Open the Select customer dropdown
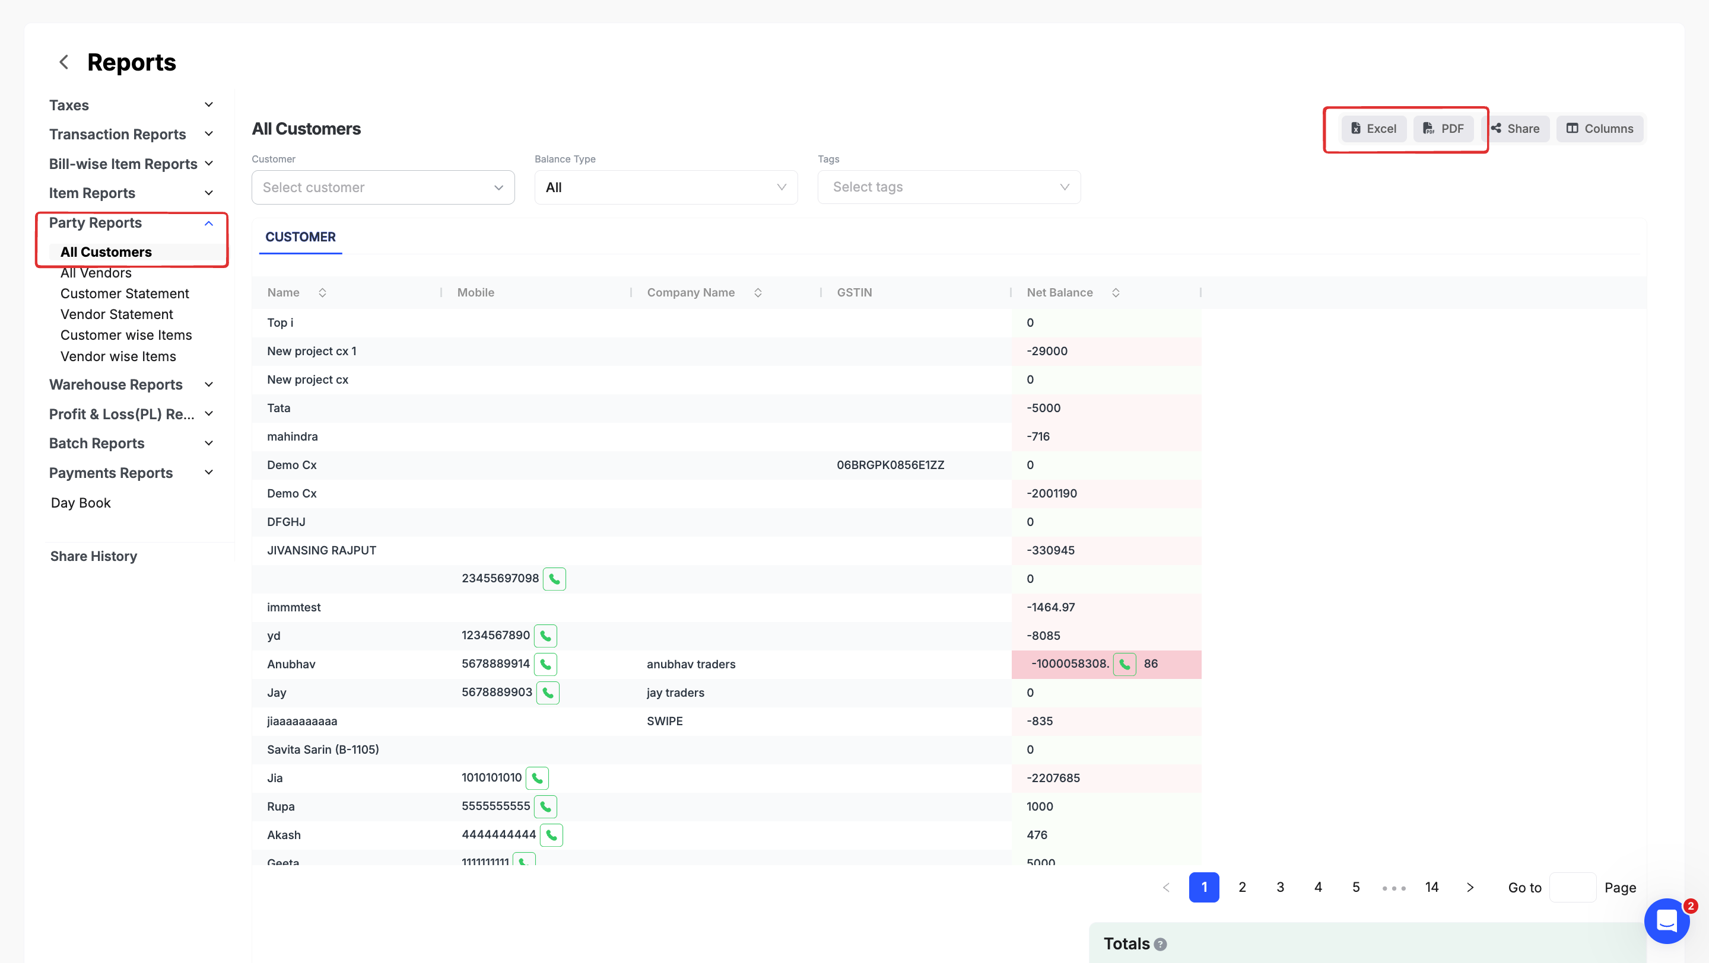This screenshot has width=1709, height=963. [383, 187]
